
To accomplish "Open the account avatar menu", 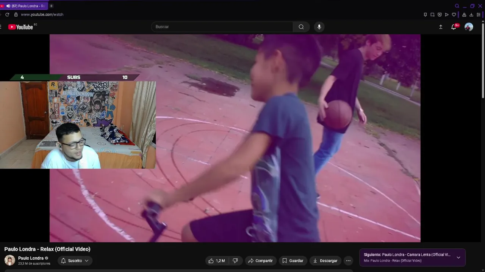I will click(x=469, y=27).
